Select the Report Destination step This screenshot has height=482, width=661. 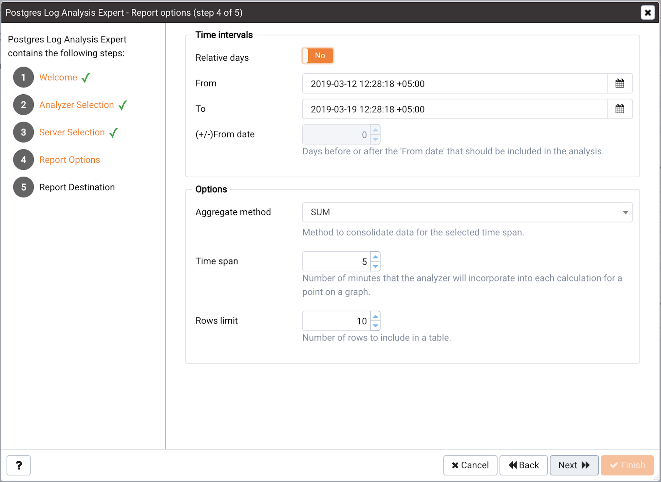coord(77,187)
